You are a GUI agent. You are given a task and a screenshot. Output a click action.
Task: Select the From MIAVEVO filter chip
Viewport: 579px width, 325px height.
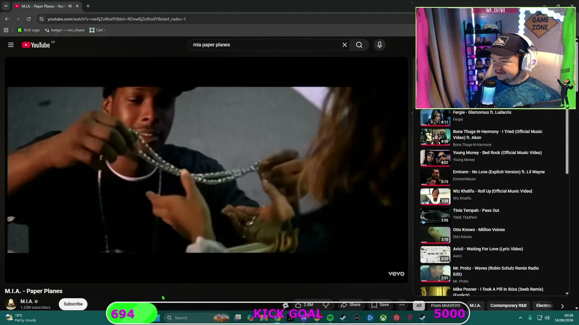point(446,306)
